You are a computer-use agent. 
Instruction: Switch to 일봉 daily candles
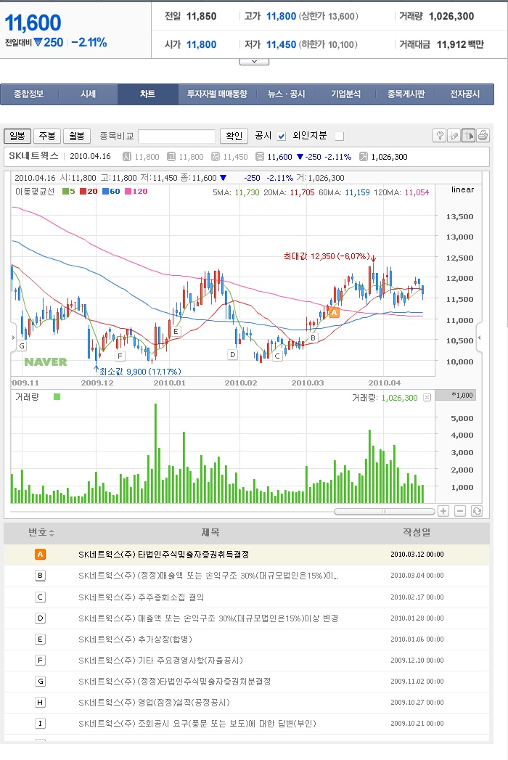point(17,136)
